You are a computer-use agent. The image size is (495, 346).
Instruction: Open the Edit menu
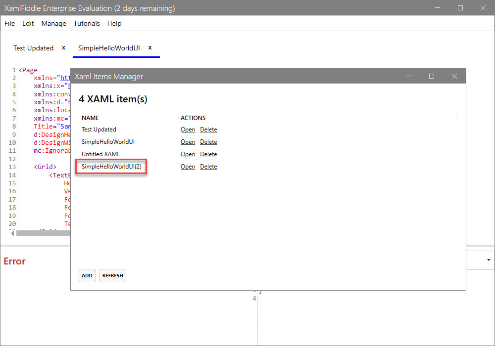28,23
